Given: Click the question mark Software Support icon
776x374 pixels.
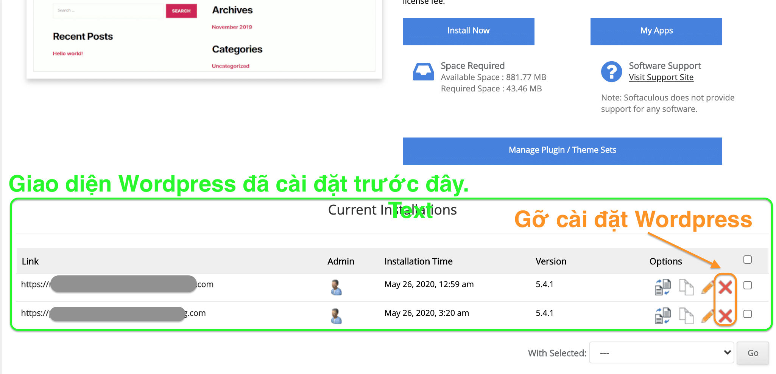Looking at the screenshot, I should point(611,71).
